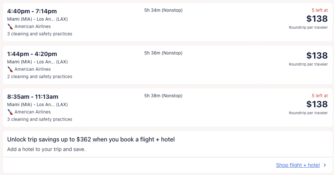View 3 cleaning practices for 8:35am flight
This screenshot has height=175, width=334.
39,119
